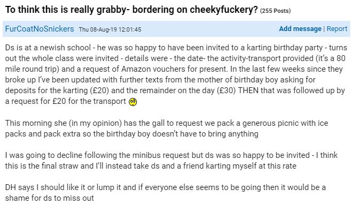
Task: Click the eye-roll smiley emoji
Action: [133, 102]
